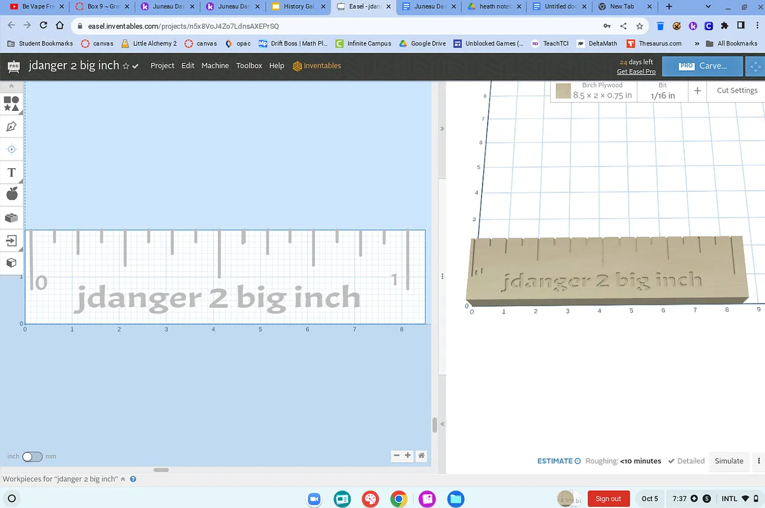Star the jdanger 2 big inch project

pyautogui.click(x=126, y=66)
